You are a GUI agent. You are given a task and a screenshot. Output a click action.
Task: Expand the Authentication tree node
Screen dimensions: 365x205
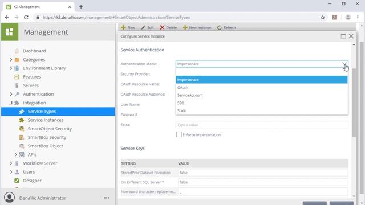pos(11,94)
